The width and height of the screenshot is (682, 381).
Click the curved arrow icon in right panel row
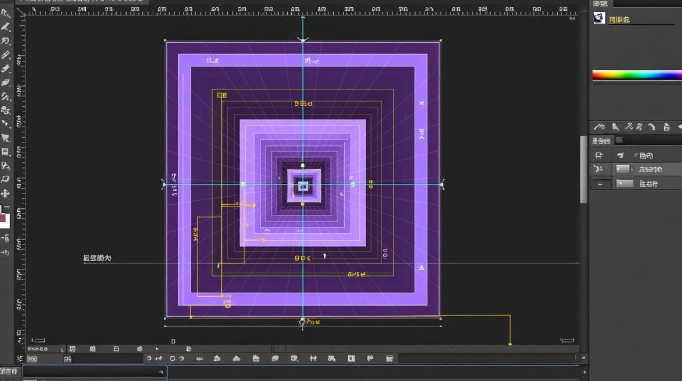coord(652,127)
